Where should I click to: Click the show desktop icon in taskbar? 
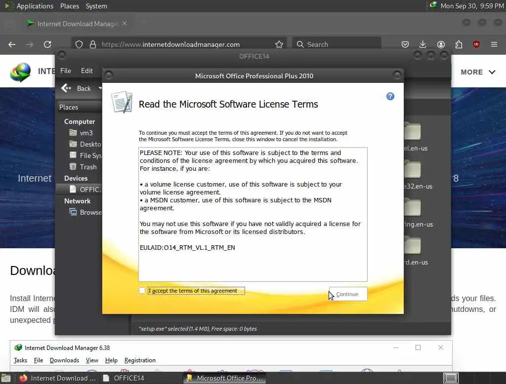tap(6, 378)
